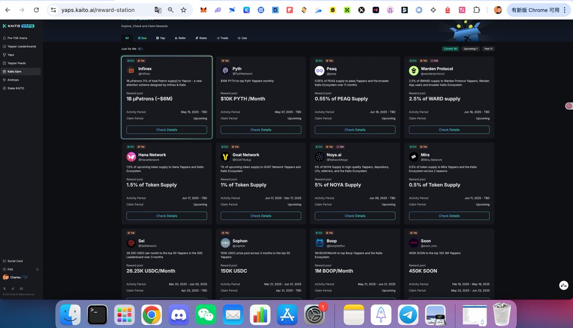Open Pre-TGE Arena in sidebar
573x328 pixels.
[21, 38]
